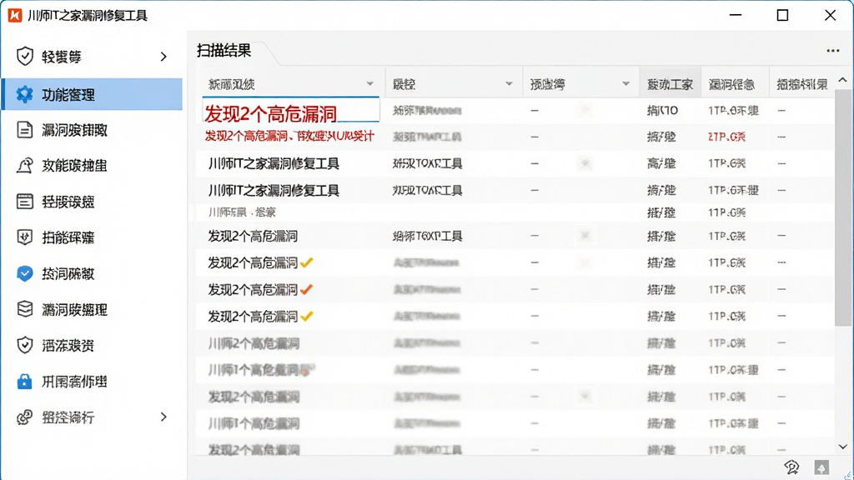Open dropdown arrow of first table column header
Viewport: 854px width, 480px height.
pos(369,84)
